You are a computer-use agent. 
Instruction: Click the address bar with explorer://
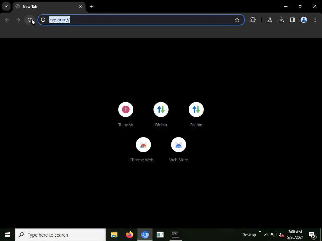(141, 20)
